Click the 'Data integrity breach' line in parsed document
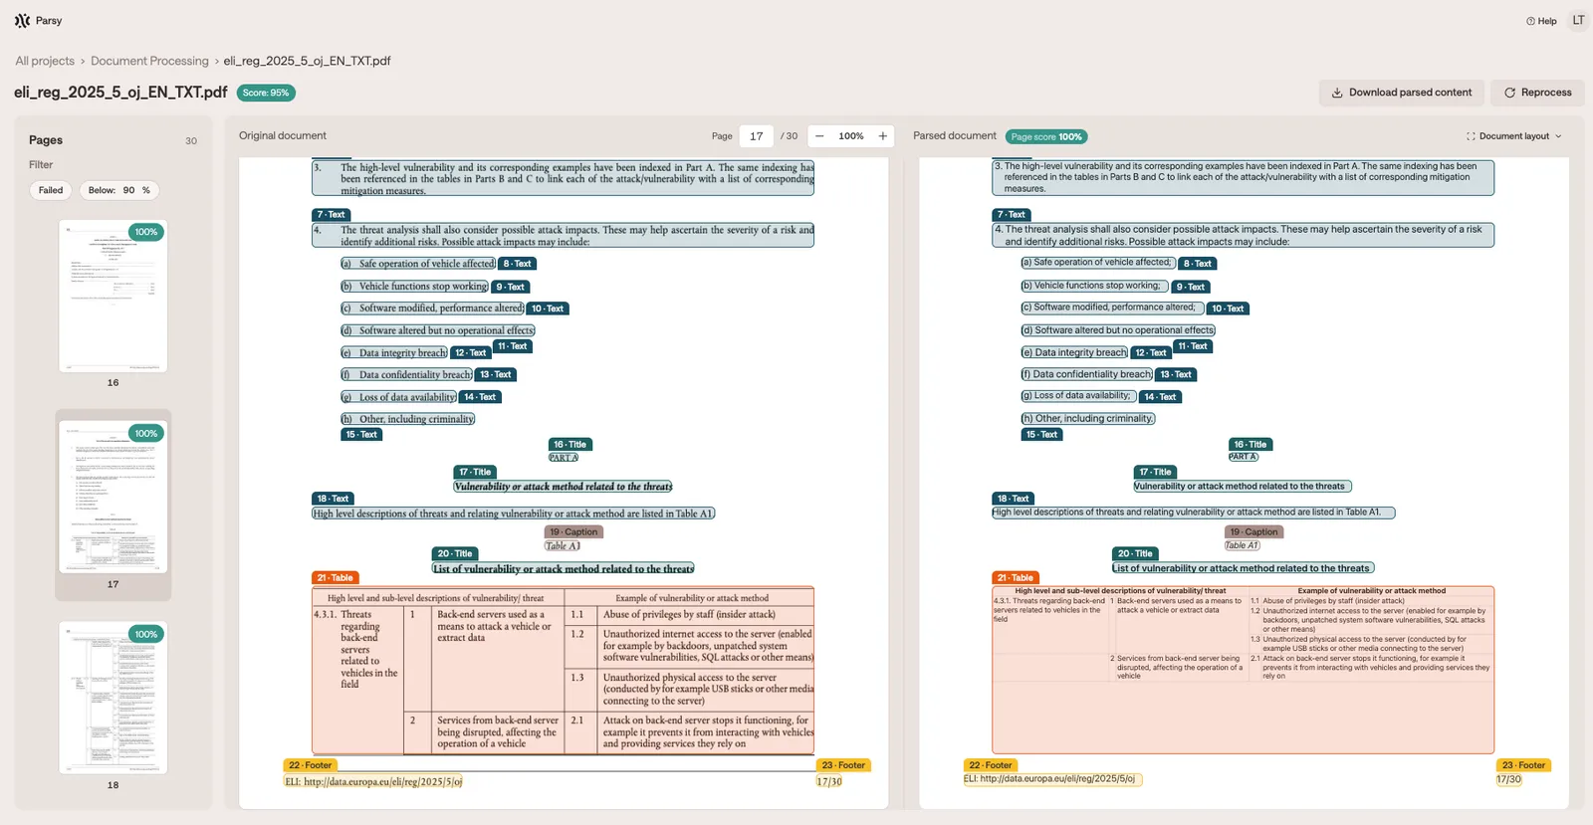Screen dimensions: 1593x825 coord(1074,352)
